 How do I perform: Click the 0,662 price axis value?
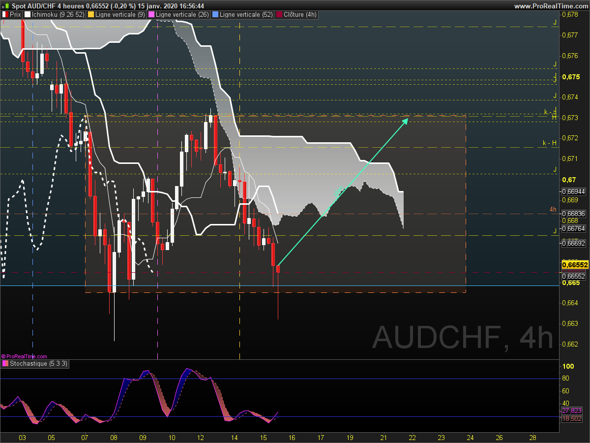coord(570,344)
